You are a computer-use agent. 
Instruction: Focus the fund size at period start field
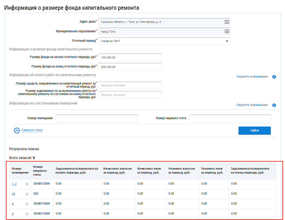click(130, 57)
